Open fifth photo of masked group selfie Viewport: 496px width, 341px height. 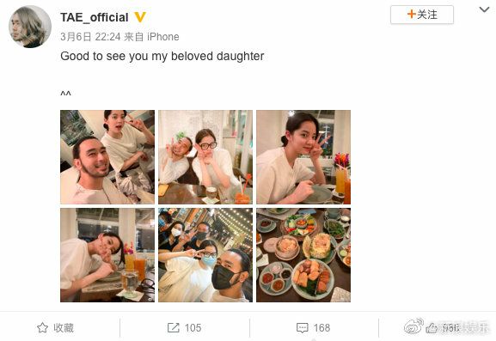pyautogui.click(x=205, y=255)
